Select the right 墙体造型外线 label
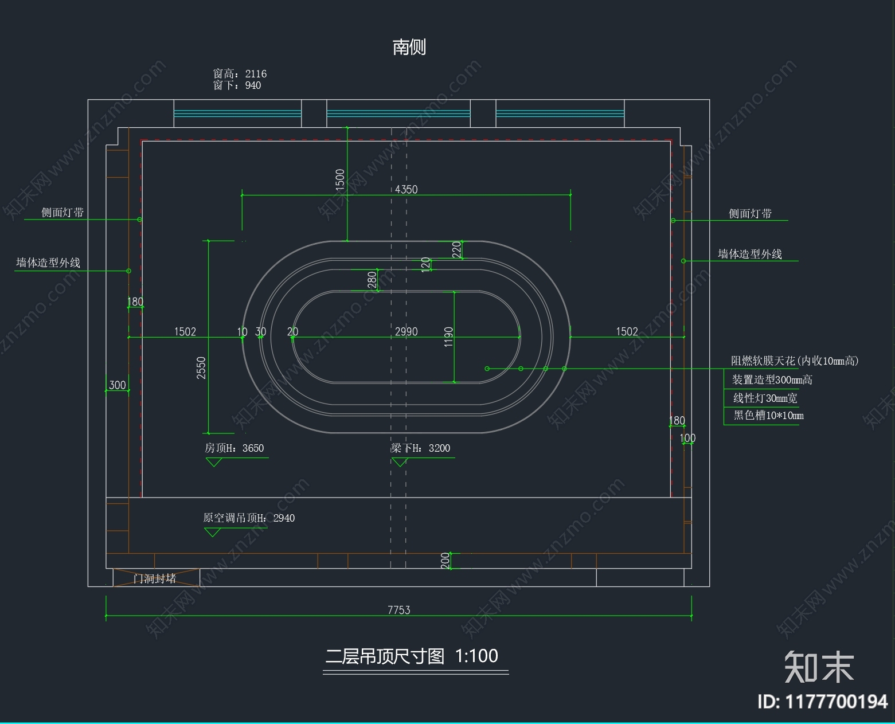Screen dimensions: 895x724 pos(750,254)
